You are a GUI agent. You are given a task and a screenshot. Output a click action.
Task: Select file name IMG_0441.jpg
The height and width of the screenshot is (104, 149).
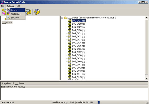79,65
